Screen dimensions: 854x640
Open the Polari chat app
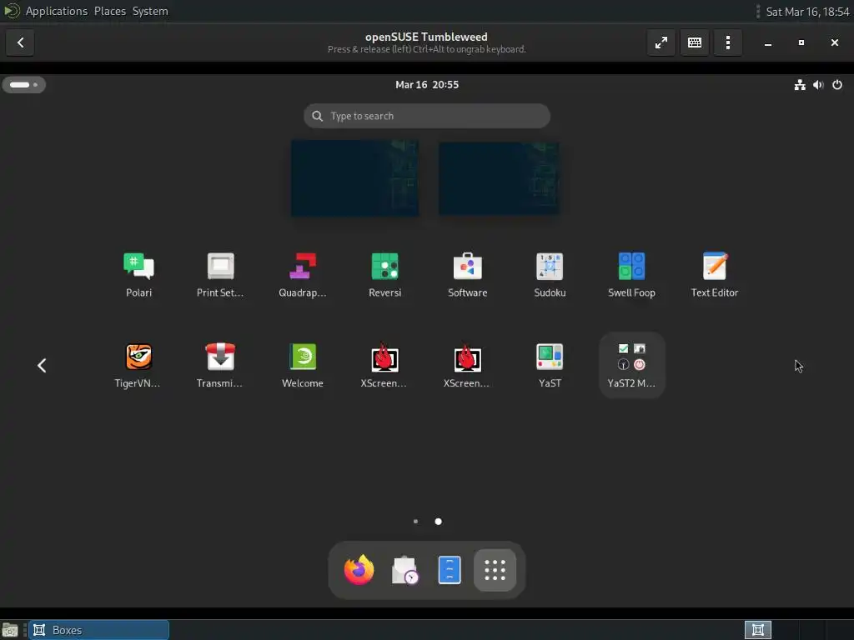click(139, 275)
